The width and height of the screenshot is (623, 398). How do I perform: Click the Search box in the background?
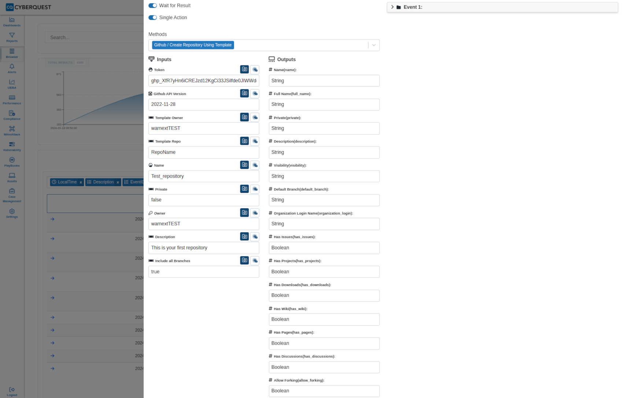[x=94, y=37]
